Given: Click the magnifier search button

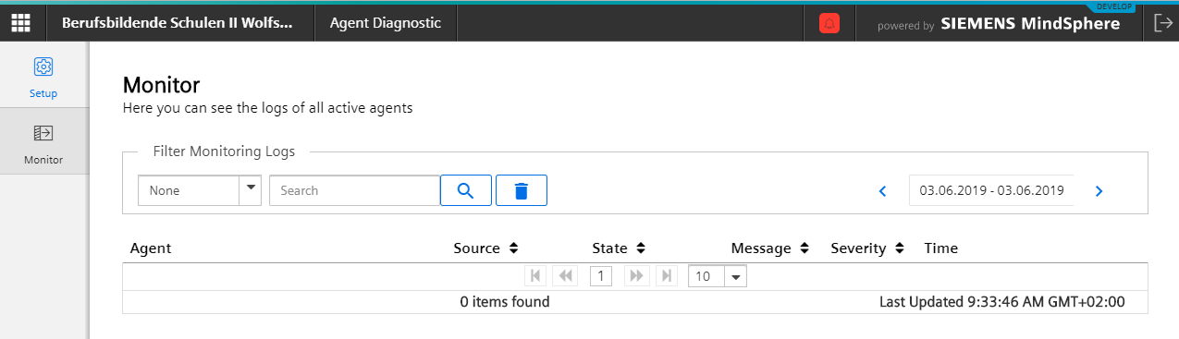Looking at the screenshot, I should (466, 190).
